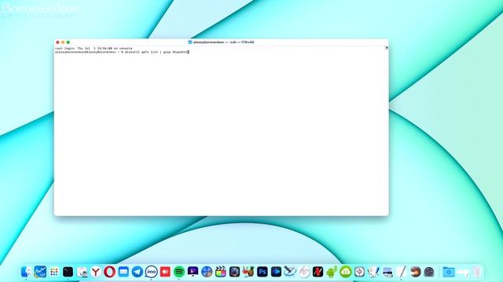The height and width of the screenshot is (282, 503).
Task: Open the red double-arrow app icon
Action: [x=165, y=272]
